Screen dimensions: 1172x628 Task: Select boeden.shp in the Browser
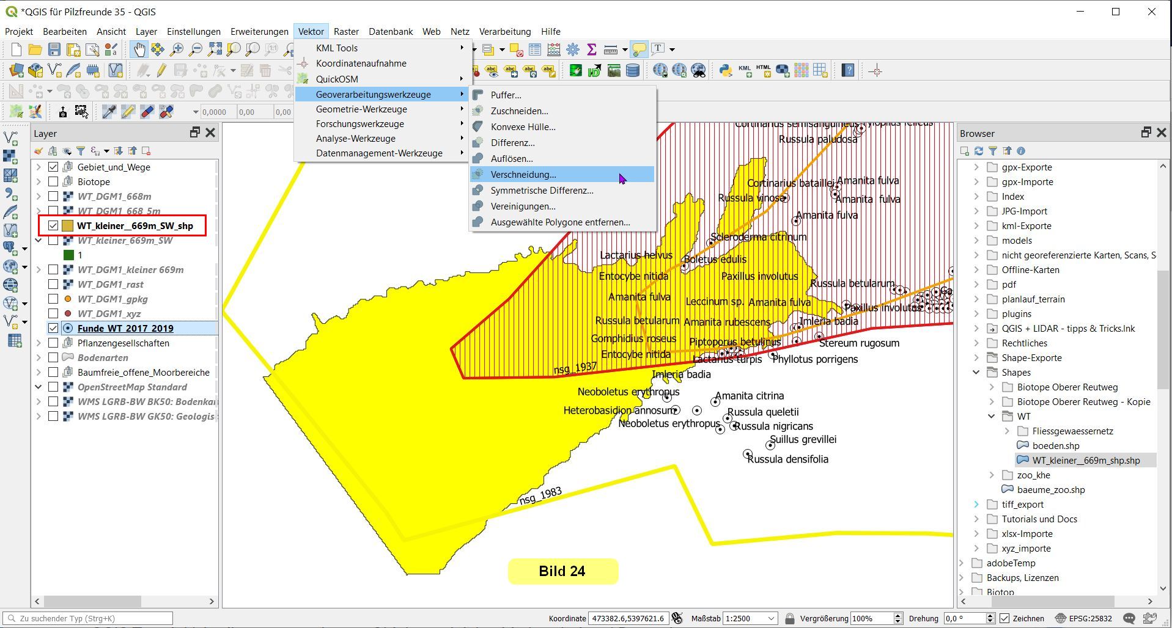(x=1055, y=445)
